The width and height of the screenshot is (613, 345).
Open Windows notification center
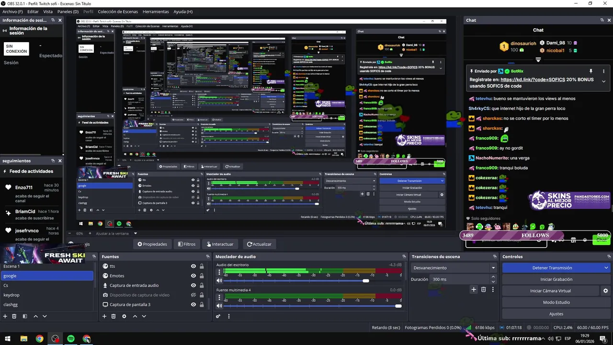pos(603,339)
